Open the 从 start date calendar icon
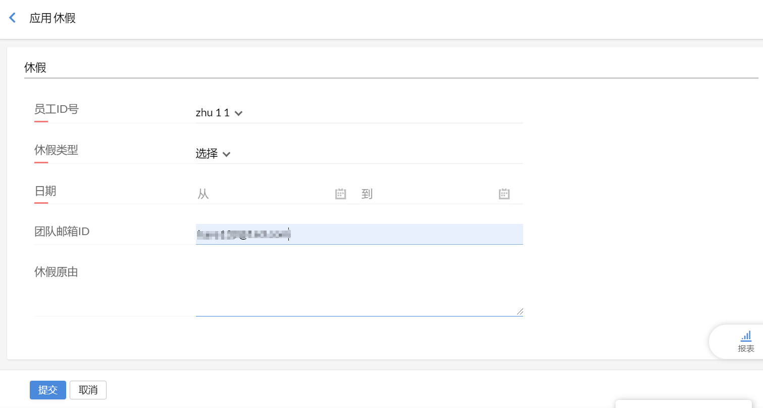Viewport: 763px width, 408px height. (340, 194)
